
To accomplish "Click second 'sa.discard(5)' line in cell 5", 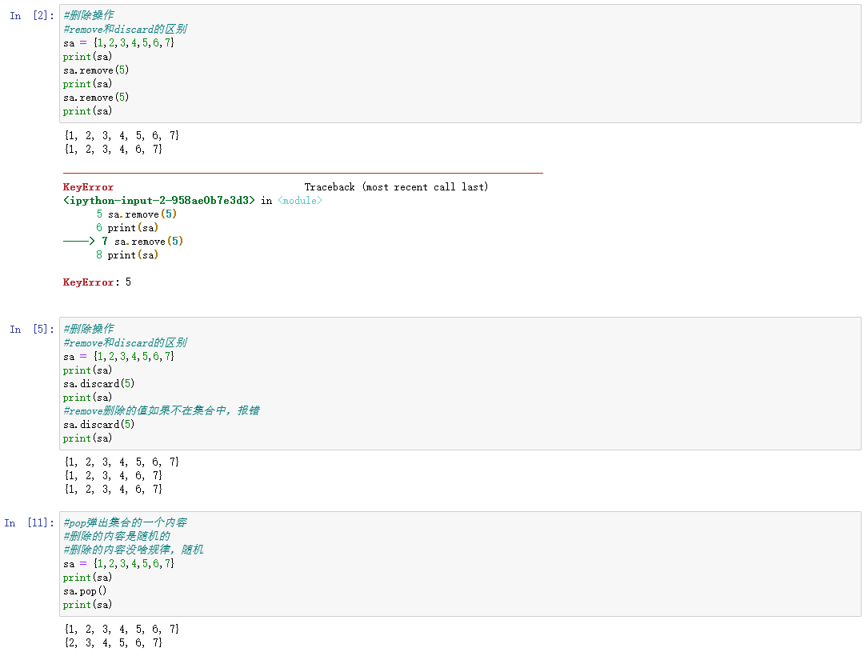I will [98, 424].
